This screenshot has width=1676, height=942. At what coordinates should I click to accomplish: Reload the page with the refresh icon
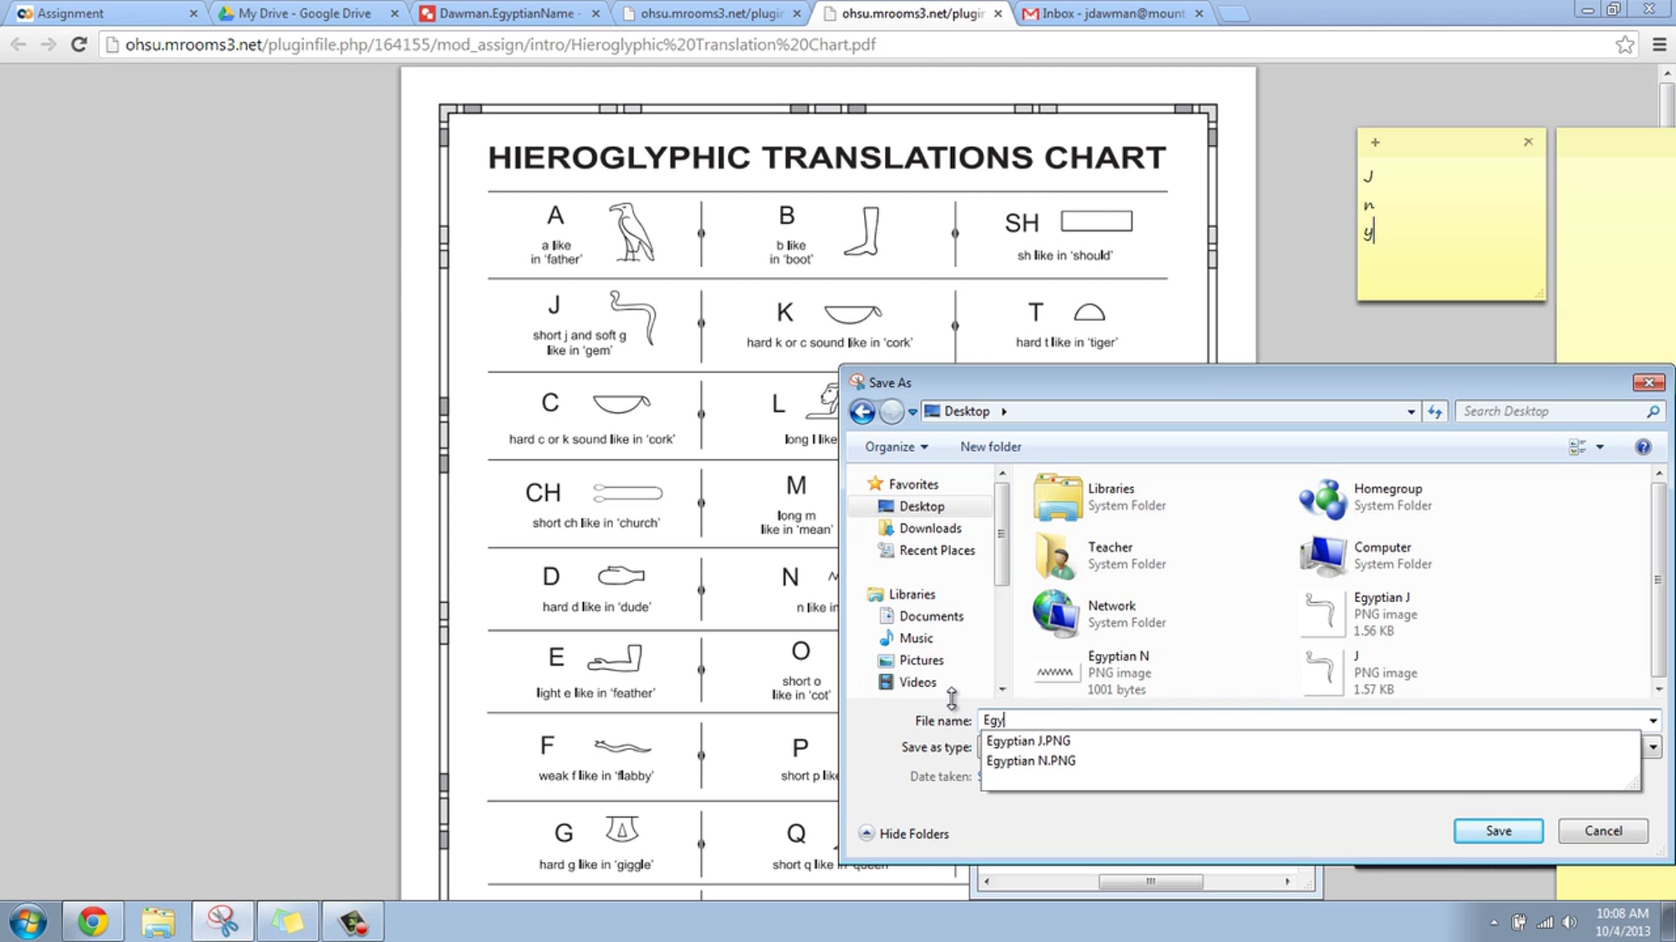pyautogui.click(x=79, y=45)
